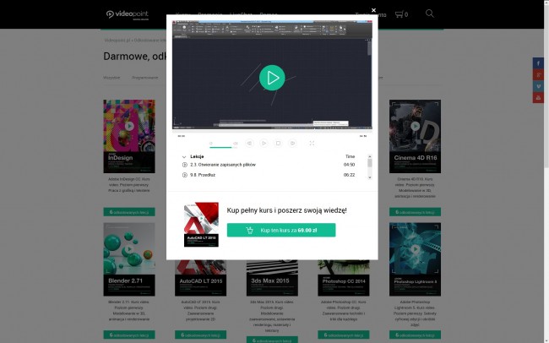Click the lesson list scrollbar down arrow
Image resolution: width=549 pixels, height=343 pixels.
tap(370, 177)
